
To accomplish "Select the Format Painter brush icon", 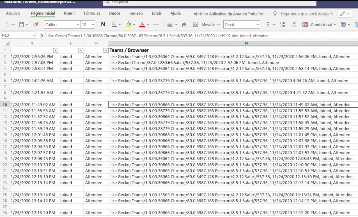I will pyautogui.click(x=36, y=24).
